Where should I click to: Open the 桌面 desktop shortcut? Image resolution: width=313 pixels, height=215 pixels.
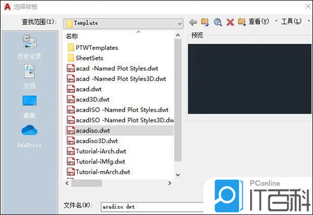29,107
